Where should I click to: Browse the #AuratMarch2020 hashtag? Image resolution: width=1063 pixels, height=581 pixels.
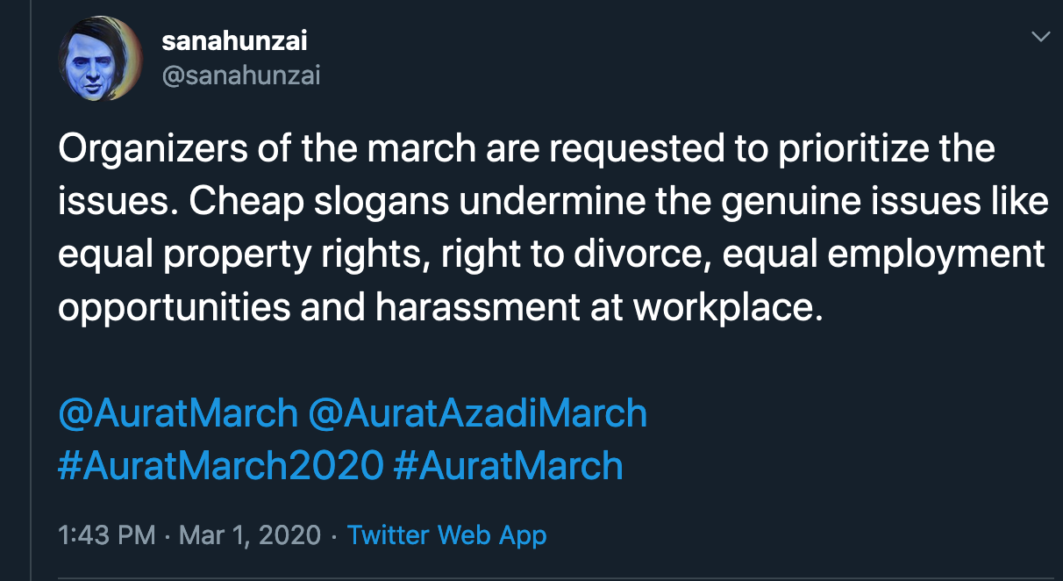[220, 465]
